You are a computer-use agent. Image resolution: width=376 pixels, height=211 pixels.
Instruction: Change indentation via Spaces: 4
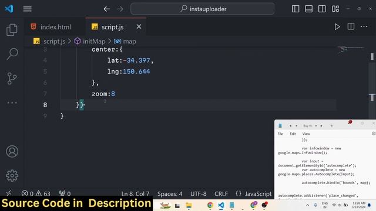click(170, 193)
